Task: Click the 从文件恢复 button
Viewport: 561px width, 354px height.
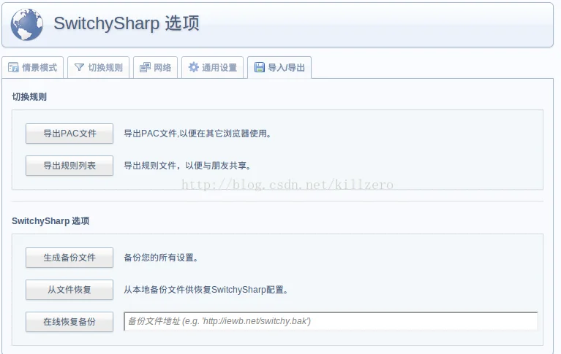Action: pyautogui.click(x=69, y=290)
